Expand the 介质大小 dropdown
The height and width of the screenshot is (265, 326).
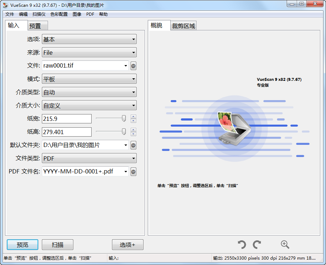[89, 105]
